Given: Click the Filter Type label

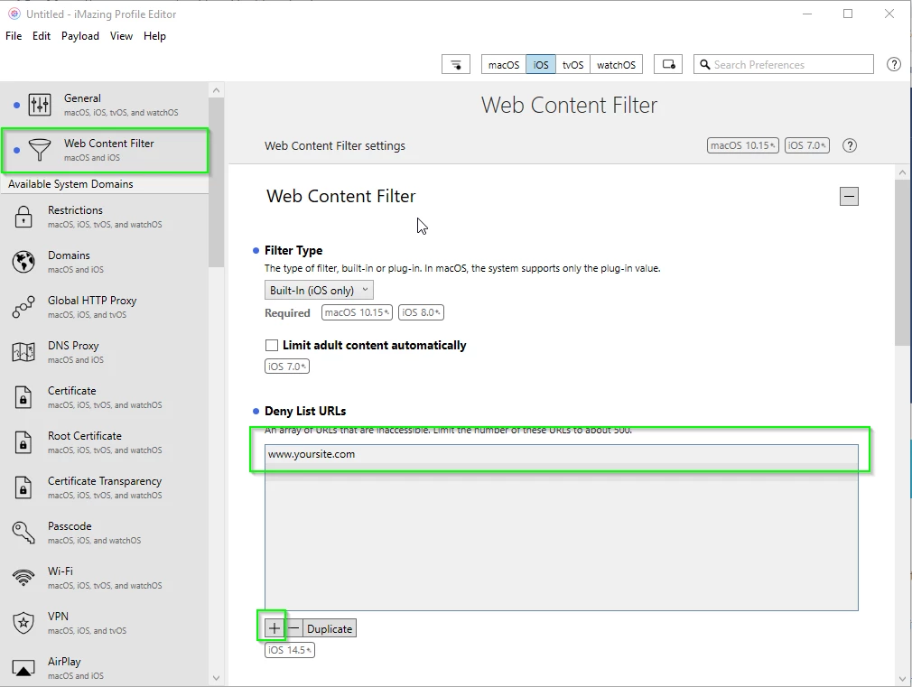Looking at the screenshot, I should 293,250.
